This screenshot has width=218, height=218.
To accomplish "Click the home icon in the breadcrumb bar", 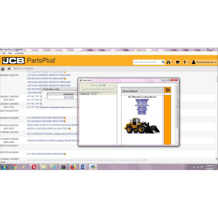I will [x=9, y=68].
